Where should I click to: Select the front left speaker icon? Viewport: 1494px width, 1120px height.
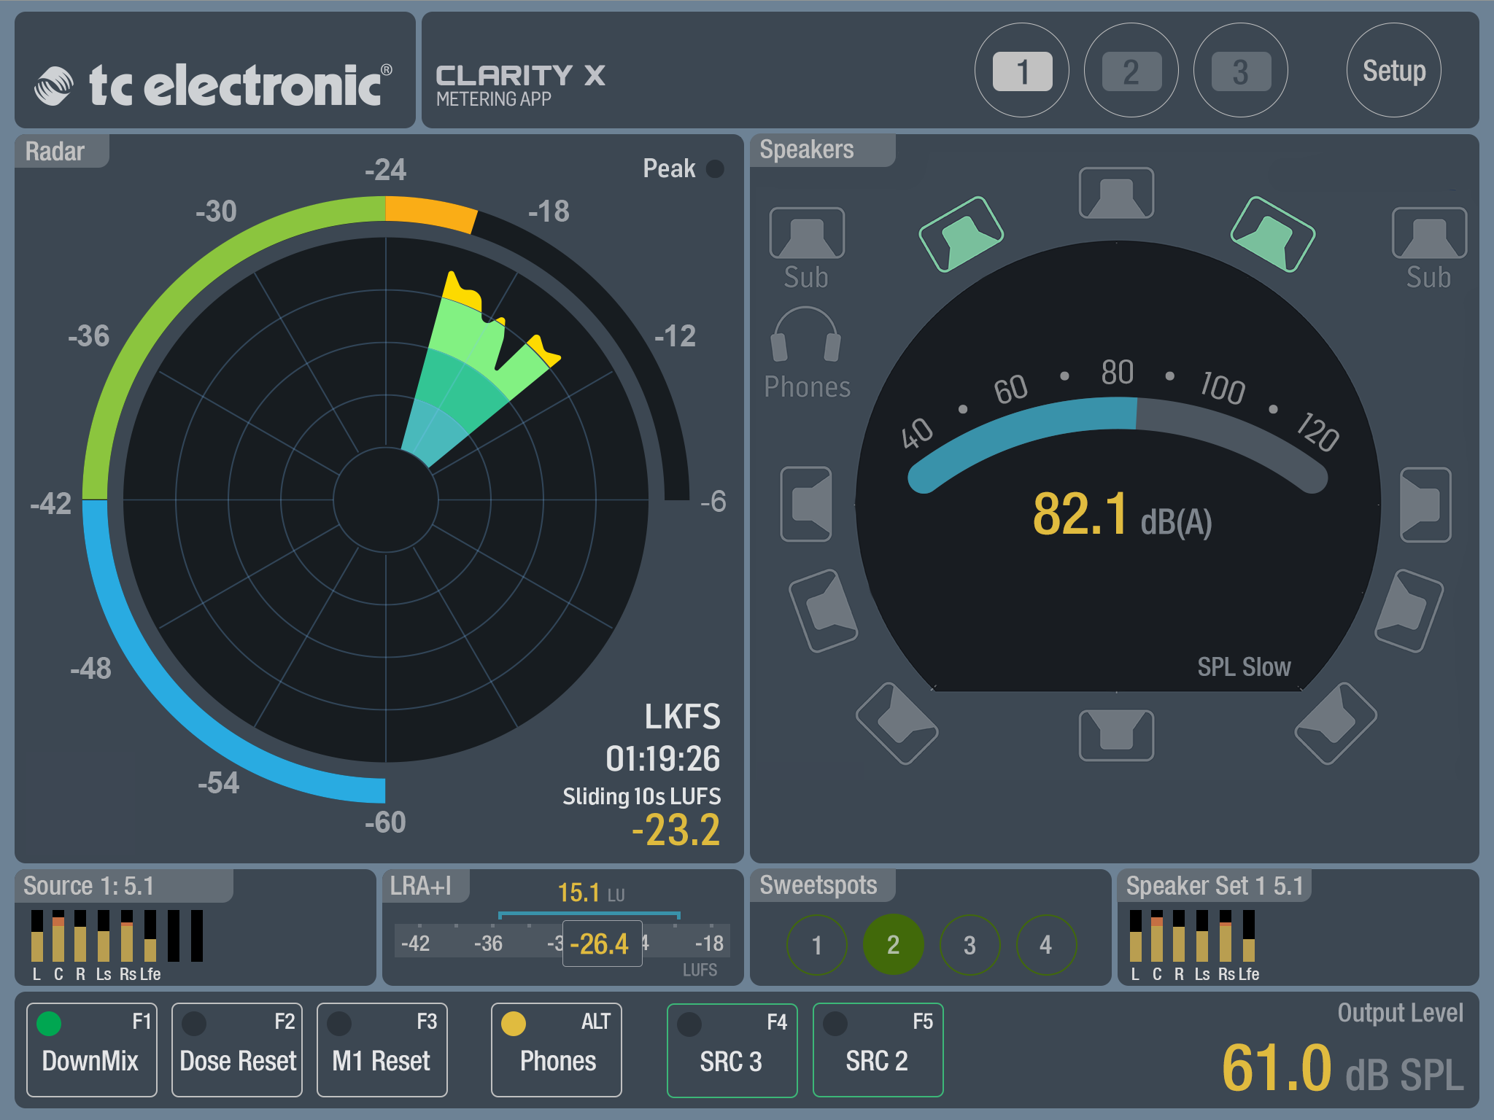[961, 234]
